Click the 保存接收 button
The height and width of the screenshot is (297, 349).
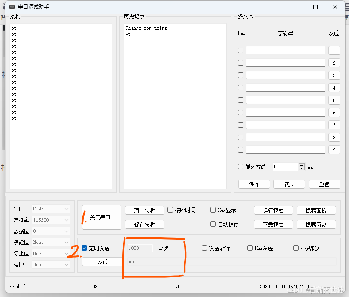[x=145, y=225]
